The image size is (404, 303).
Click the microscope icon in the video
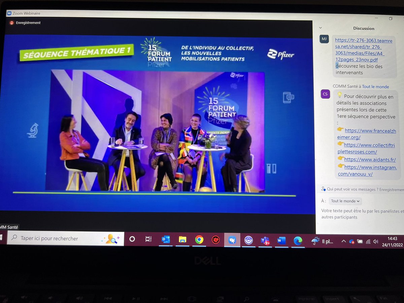[x=33, y=130]
